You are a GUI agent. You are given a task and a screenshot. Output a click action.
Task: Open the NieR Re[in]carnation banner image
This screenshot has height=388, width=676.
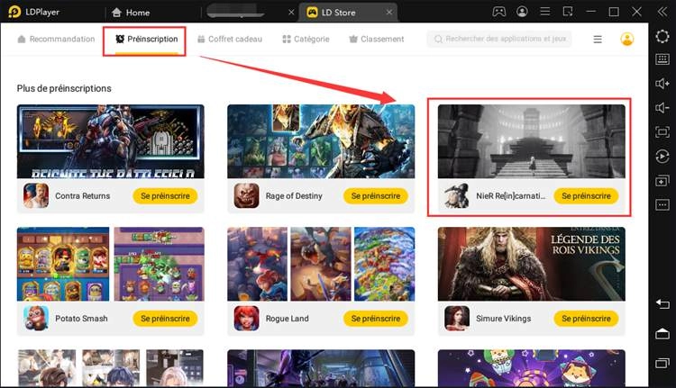click(x=531, y=140)
